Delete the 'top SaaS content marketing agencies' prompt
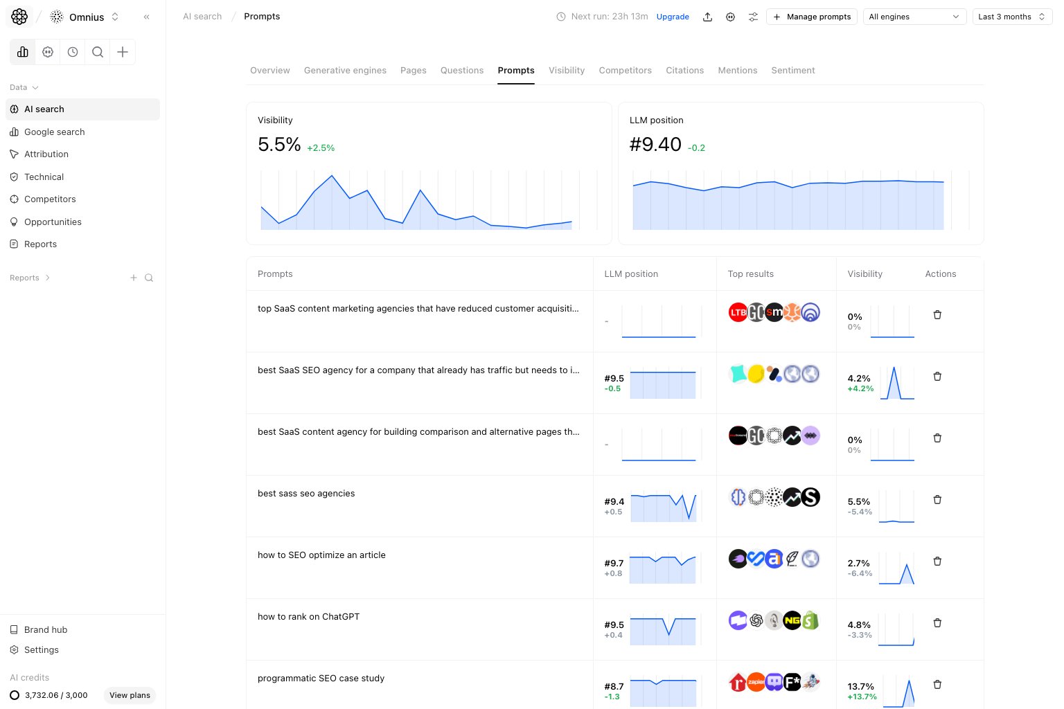Image resolution: width=1064 pixels, height=709 pixels. [937, 315]
